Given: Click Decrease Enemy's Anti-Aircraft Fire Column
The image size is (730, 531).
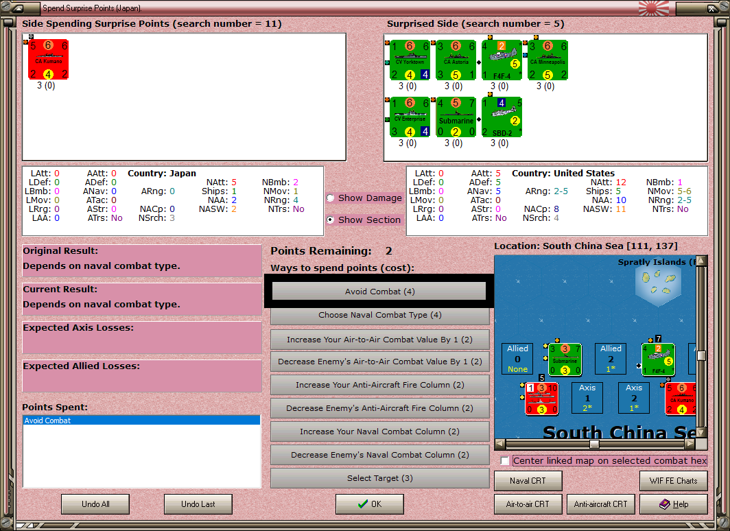Looking at the screenshot, I should pyautogui.click(x=380, y=408).
